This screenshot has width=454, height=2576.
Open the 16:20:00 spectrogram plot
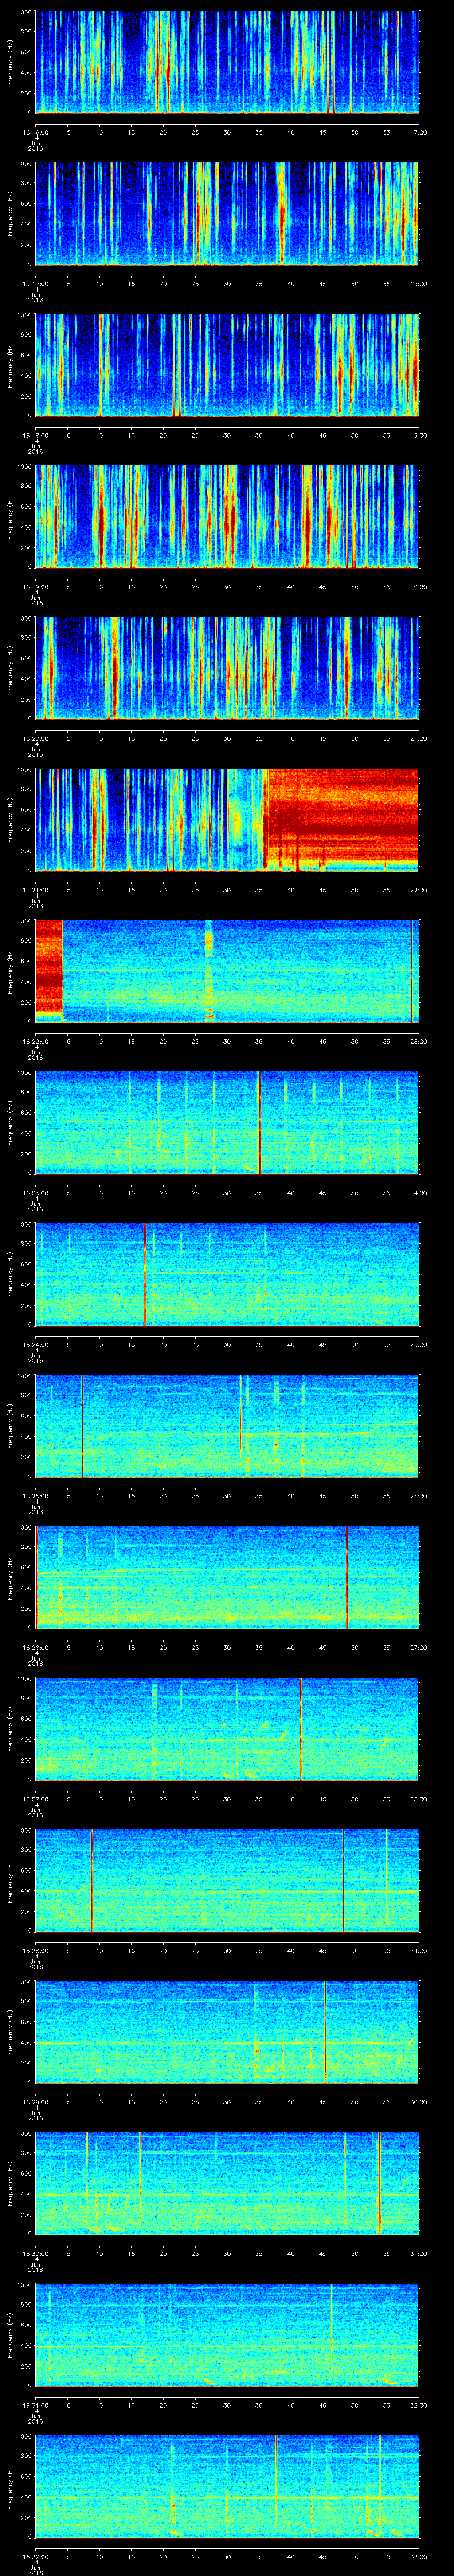point(227,668)
